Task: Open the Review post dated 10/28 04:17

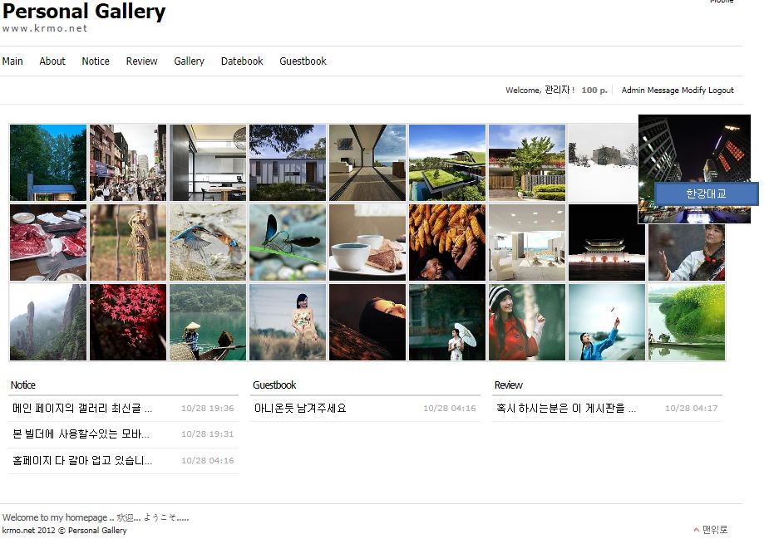Action: (565, 408)
